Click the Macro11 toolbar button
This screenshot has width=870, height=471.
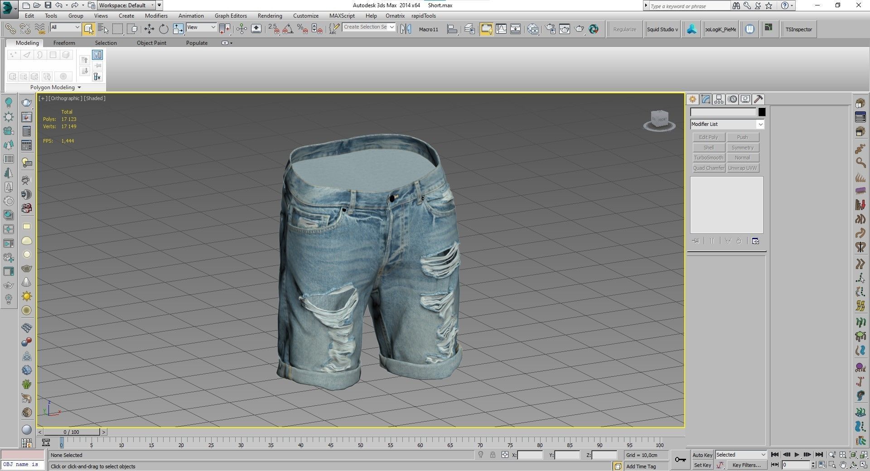tap(429, 29)
